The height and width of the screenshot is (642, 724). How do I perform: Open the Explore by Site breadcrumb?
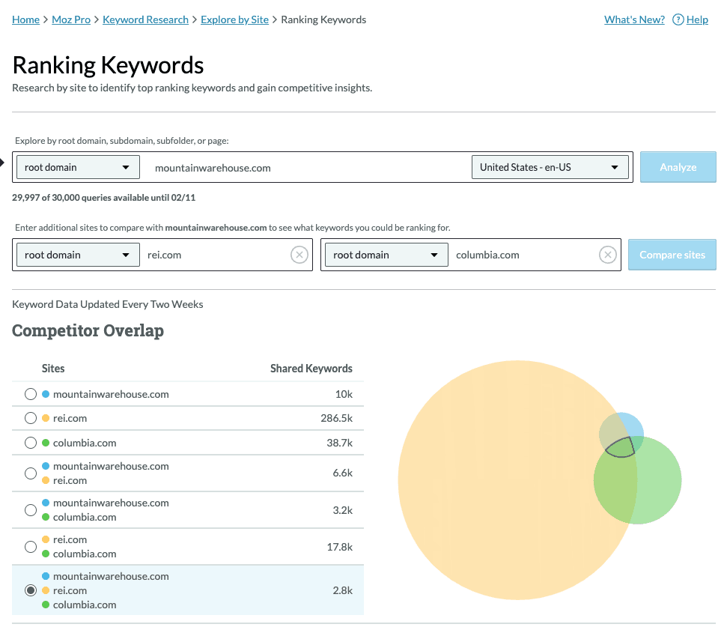234,19
